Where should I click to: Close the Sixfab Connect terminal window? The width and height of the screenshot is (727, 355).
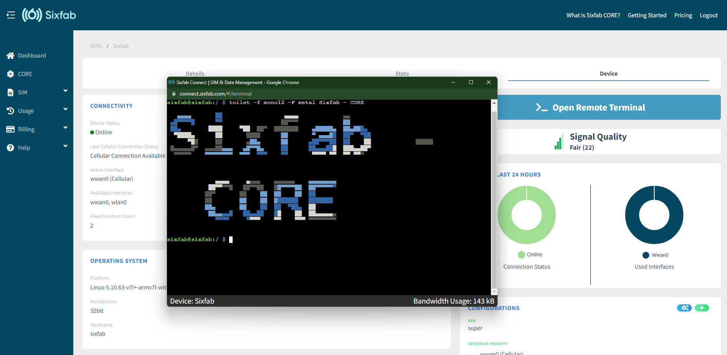[x=489, y=82]
